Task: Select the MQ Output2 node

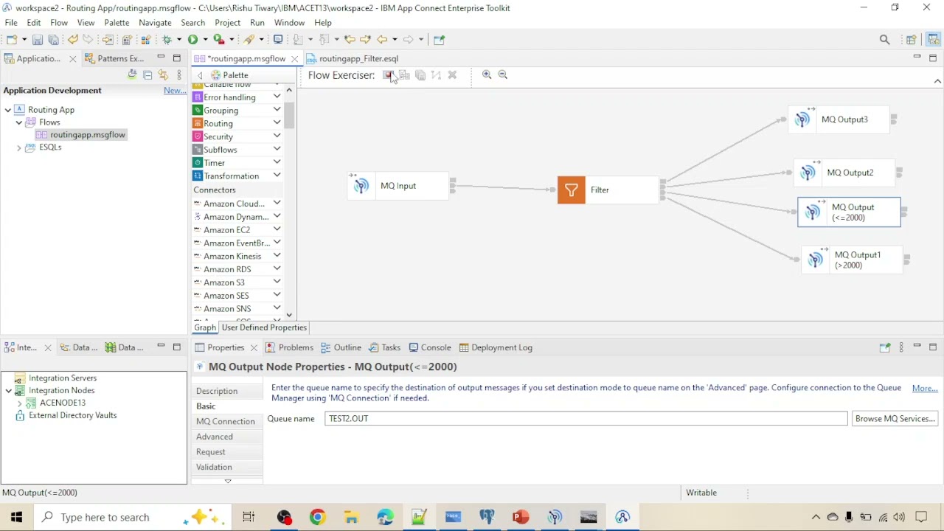Action: coord(844,173)
